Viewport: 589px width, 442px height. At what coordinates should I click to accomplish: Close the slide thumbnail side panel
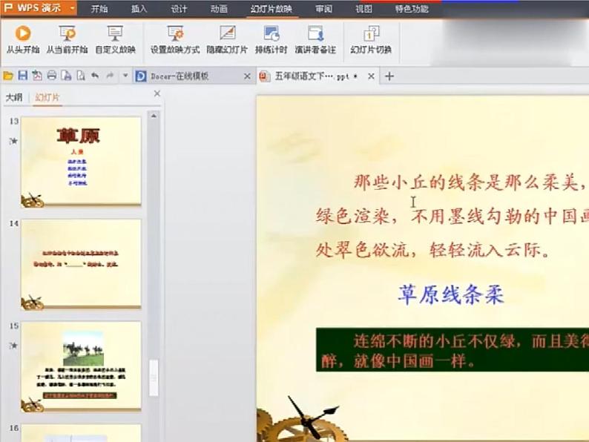pyautogui.click(x=157, y=94)
